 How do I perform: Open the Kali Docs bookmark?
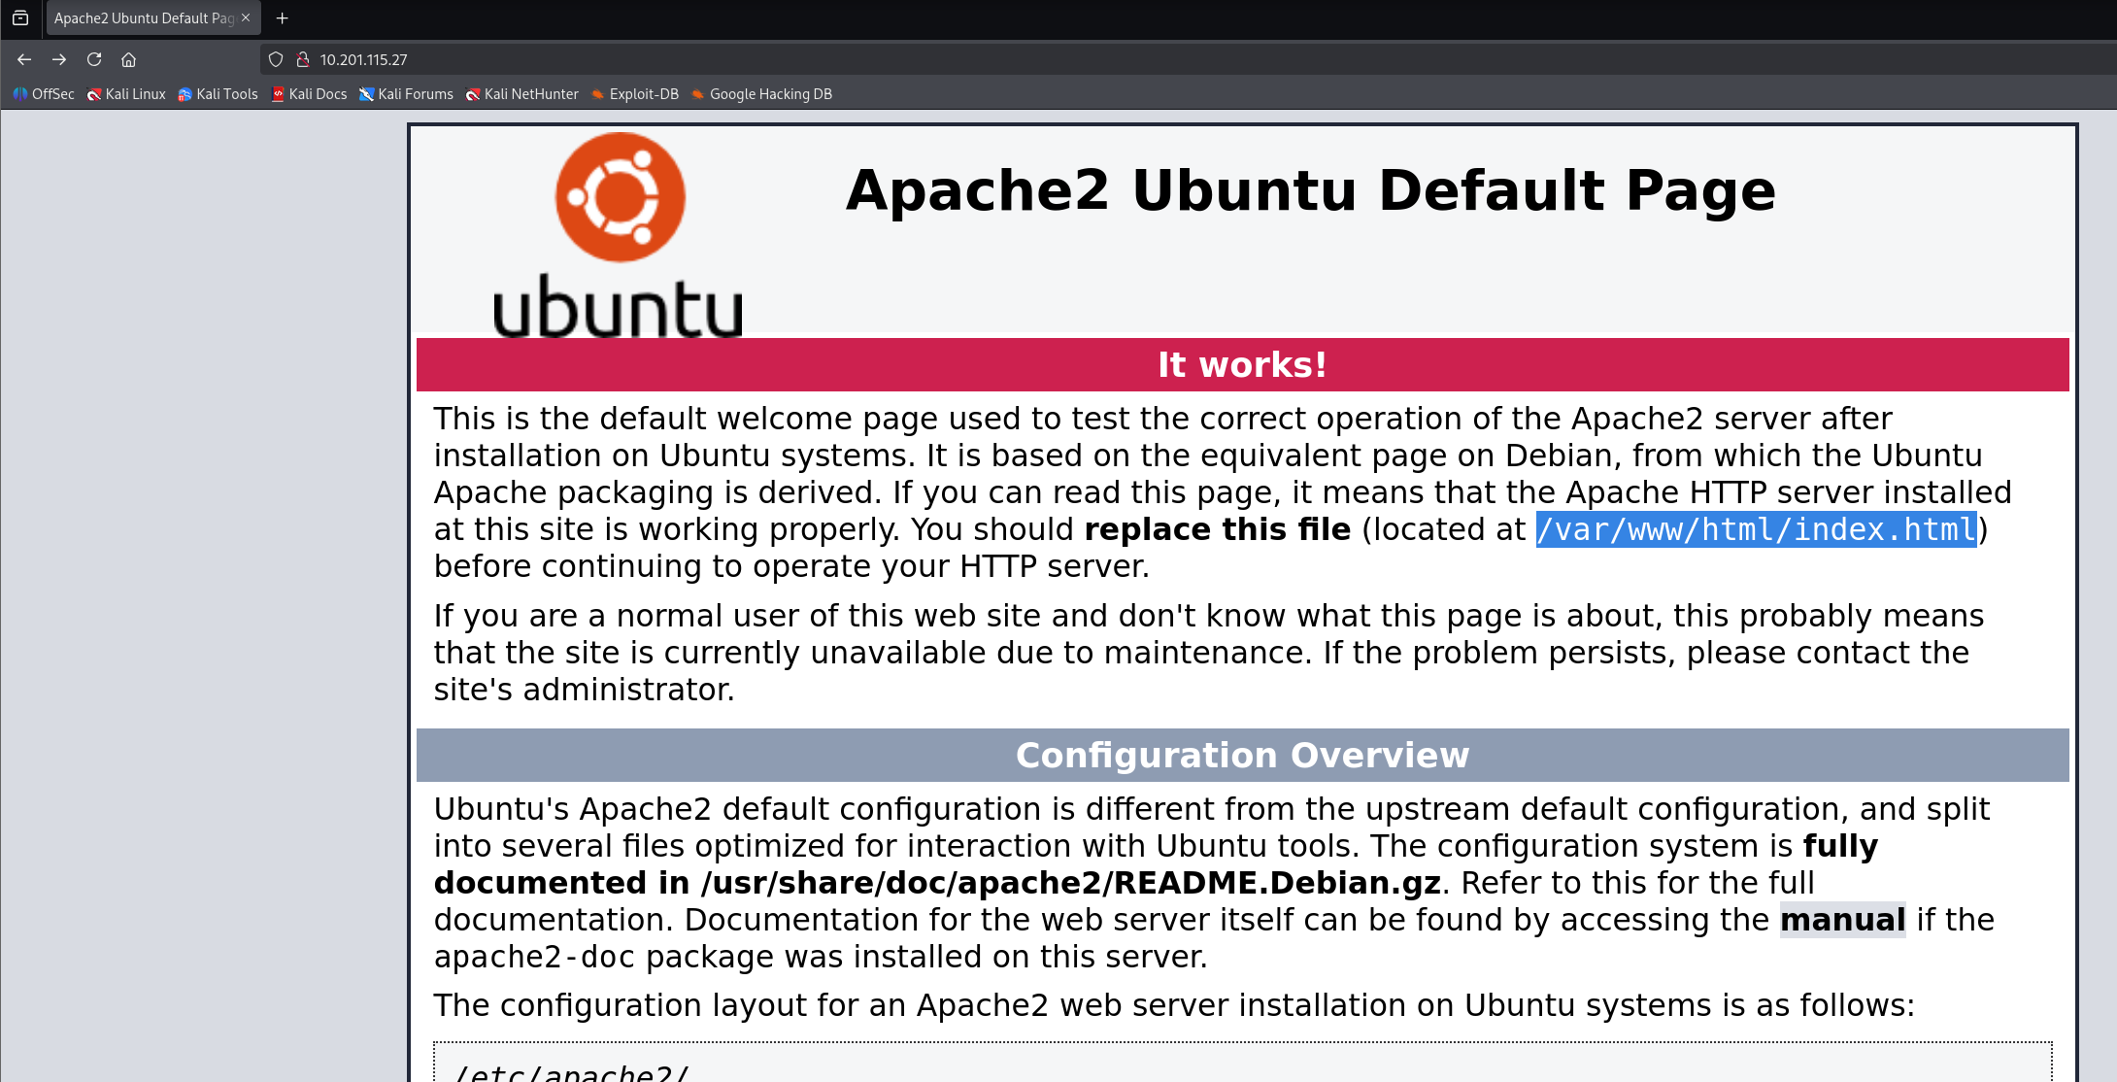click(309, 94)
